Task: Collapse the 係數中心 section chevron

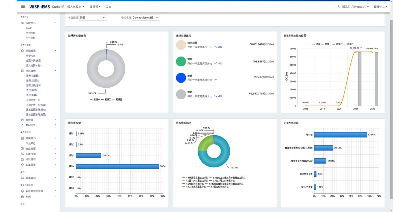Action: coord(55,23)
